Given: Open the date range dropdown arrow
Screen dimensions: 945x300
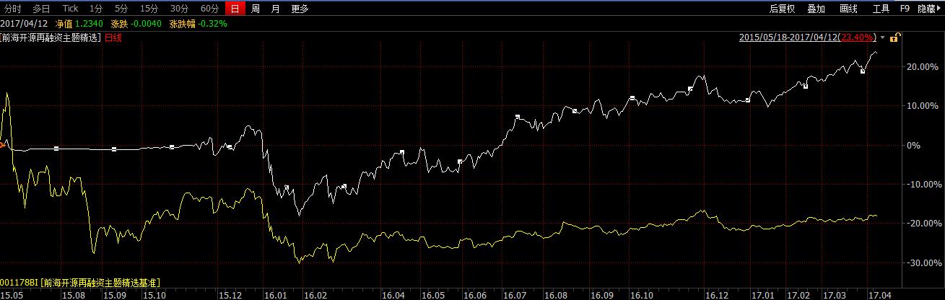Looking at the screenshot, I should pyautogui.click(x=882, y=37).
